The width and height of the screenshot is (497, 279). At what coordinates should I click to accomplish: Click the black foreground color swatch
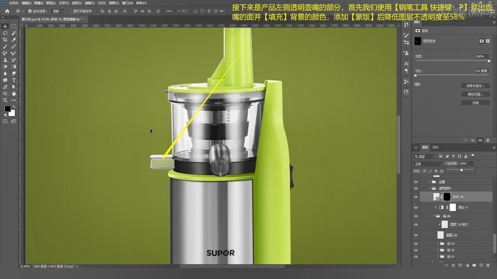7,109
